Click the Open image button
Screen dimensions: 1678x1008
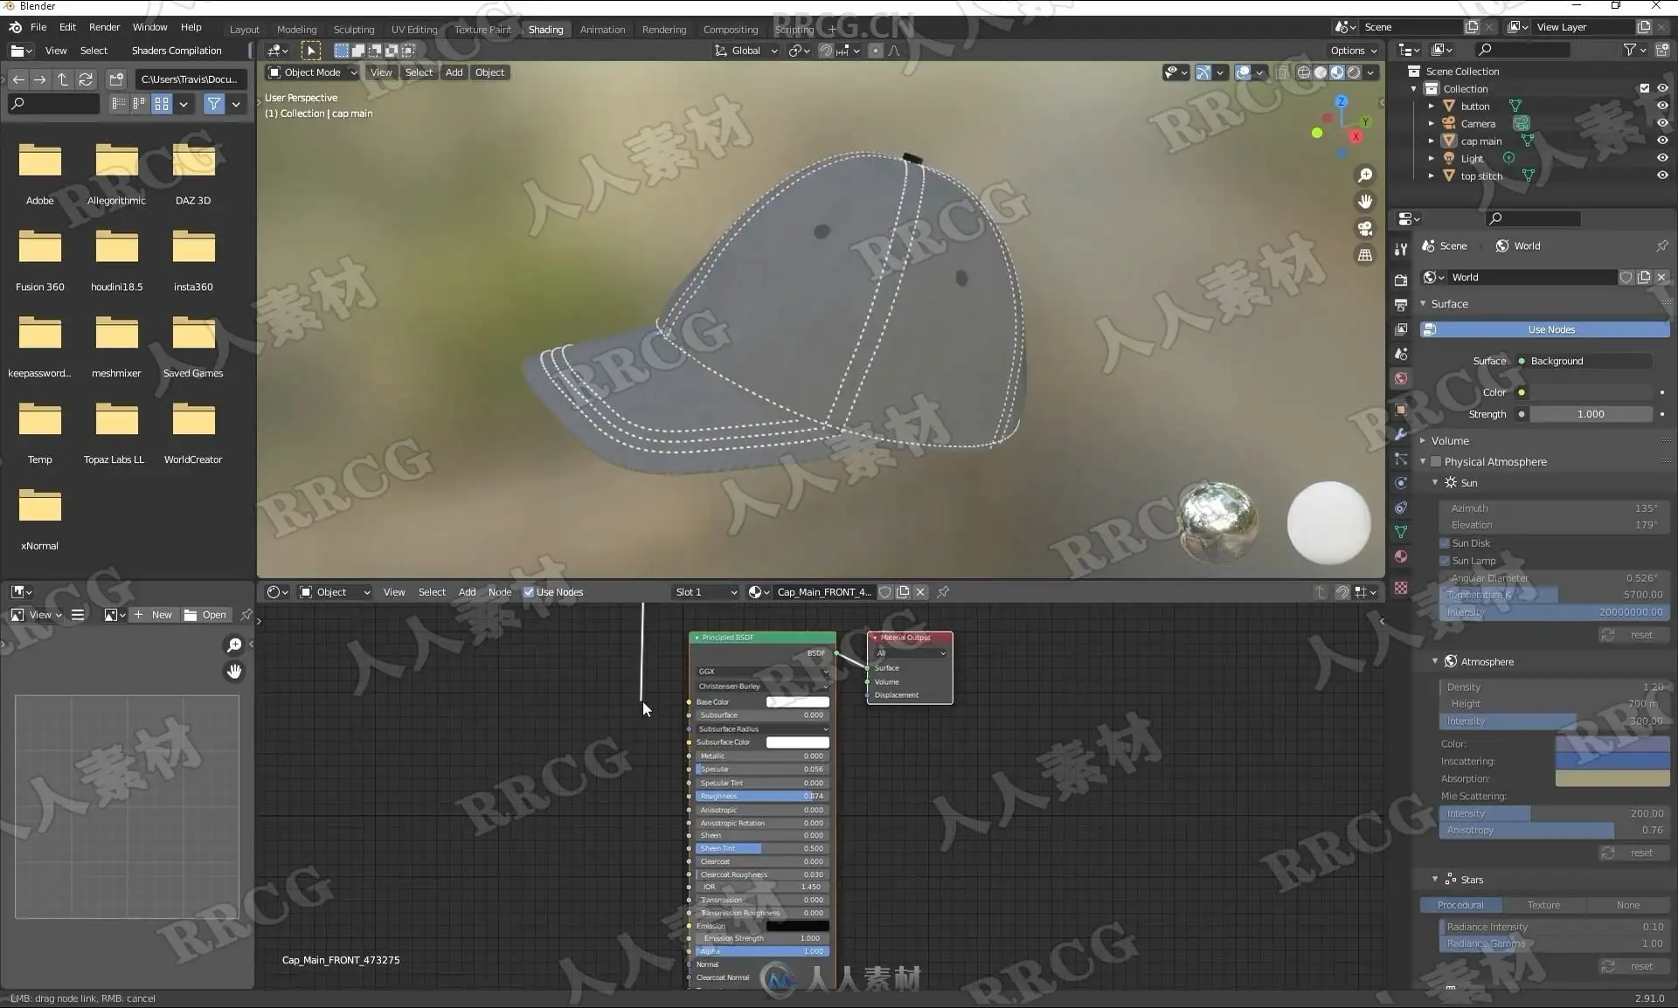click(205, 615)
